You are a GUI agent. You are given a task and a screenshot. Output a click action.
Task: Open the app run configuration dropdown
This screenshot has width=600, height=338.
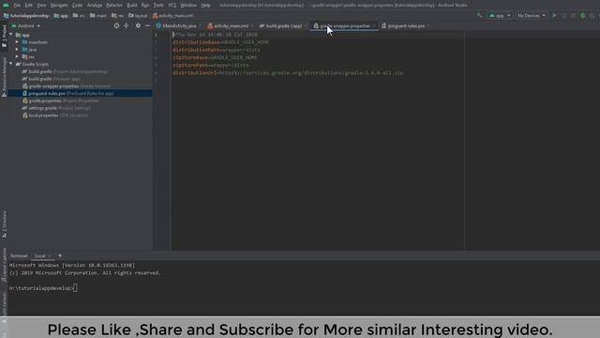tap(500, 16)
